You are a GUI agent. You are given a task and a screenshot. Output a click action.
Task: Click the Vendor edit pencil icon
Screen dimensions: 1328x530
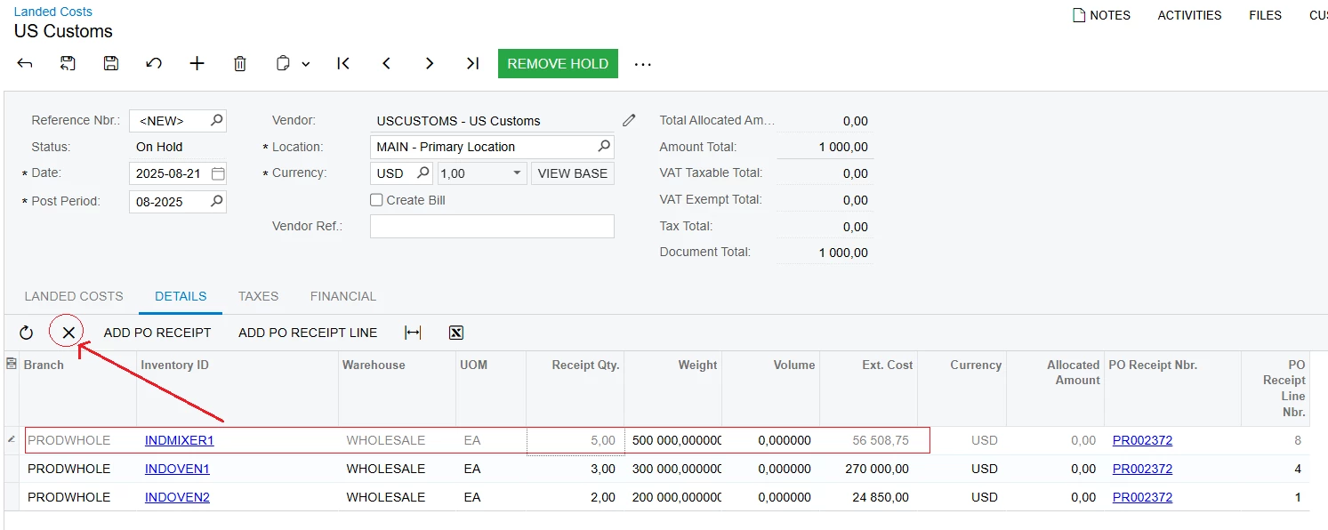click(x=629, y=120)
